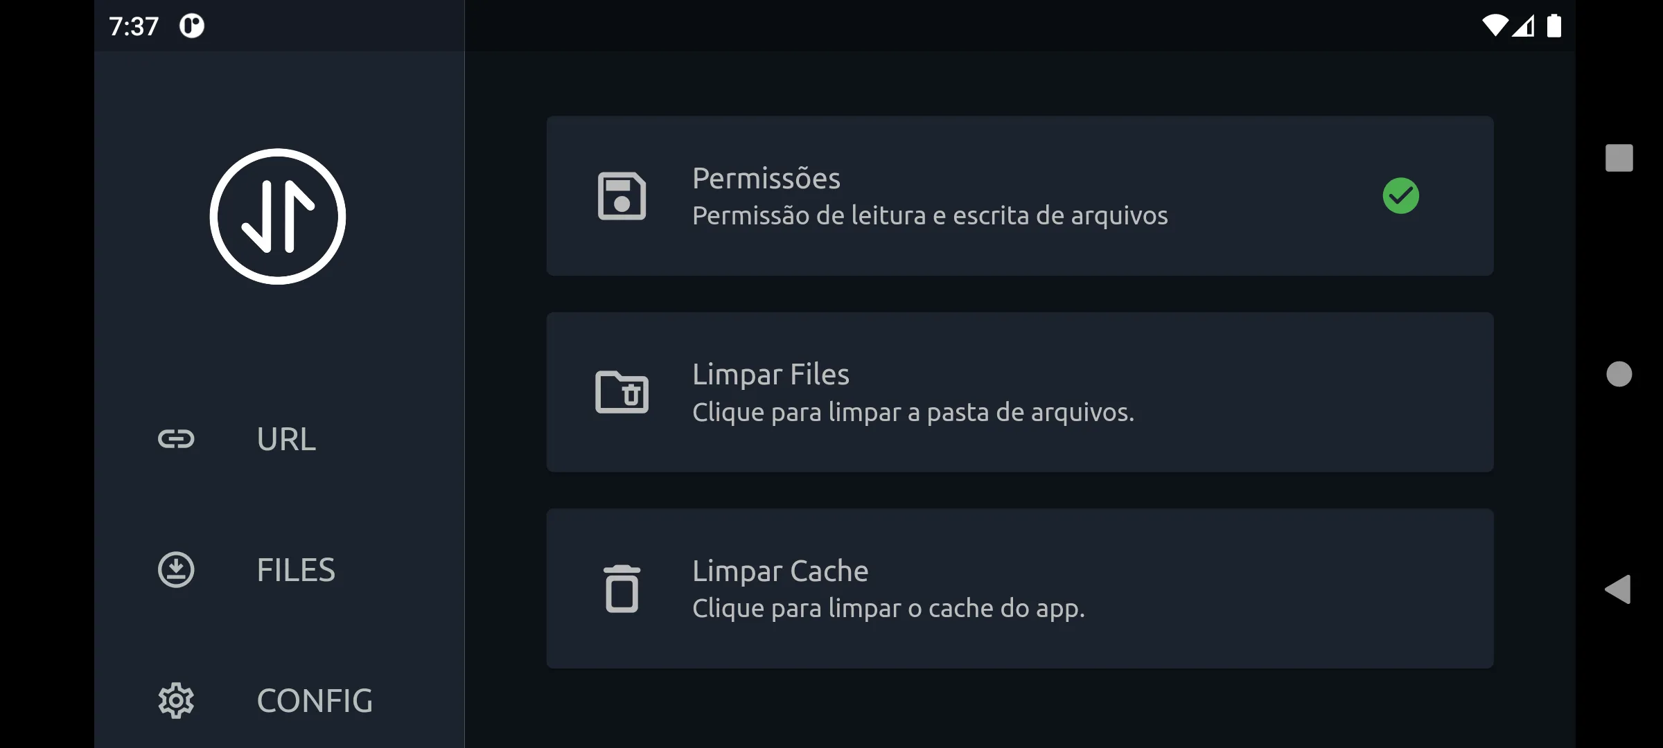The image size is (1663, 748).
Task: Click the trash can Limpar Cache icon
Action: (622, 589)
